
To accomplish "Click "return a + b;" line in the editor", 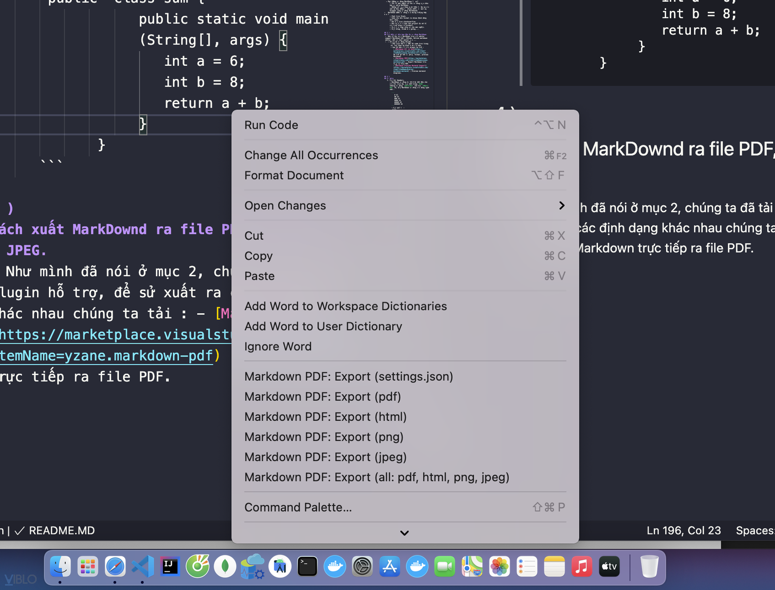I will (x=217, y=103).
